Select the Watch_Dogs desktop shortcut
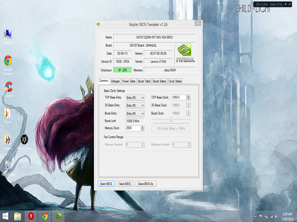This screenshot has height=222, width=297. [25, 142]
